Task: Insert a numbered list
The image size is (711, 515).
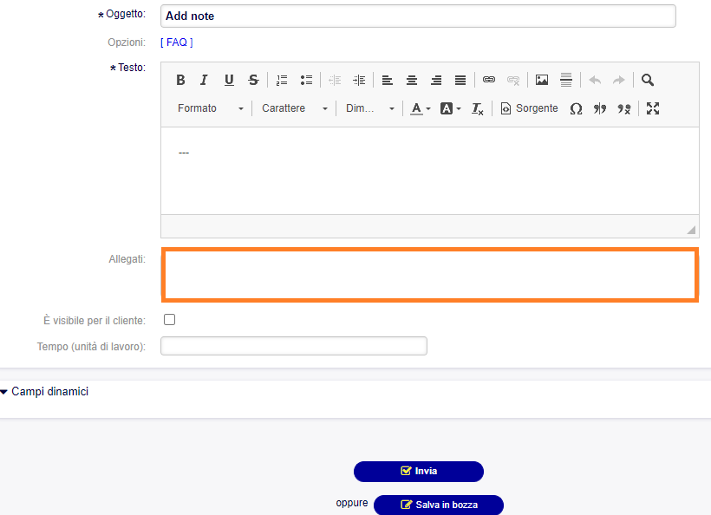Action: [282, 80]
